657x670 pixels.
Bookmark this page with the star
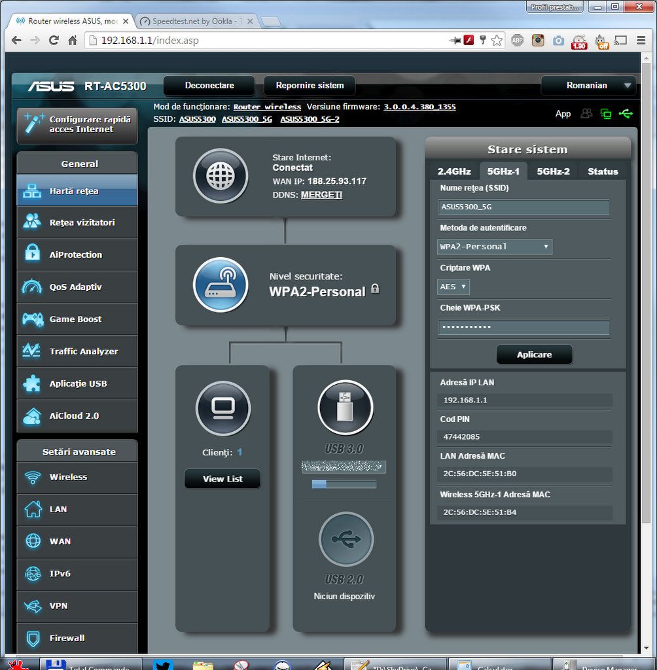coord(497,40)
